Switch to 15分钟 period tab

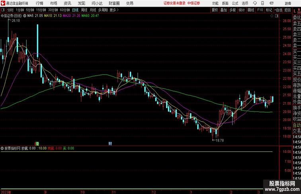point(41,10)
